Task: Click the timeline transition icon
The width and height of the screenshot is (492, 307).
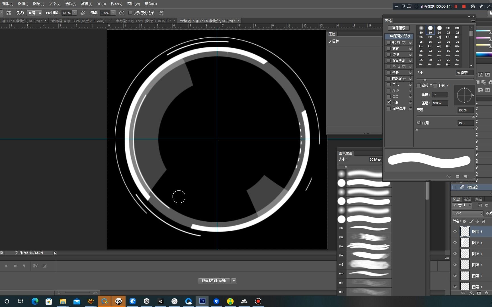Action: (x=45, y=266)
